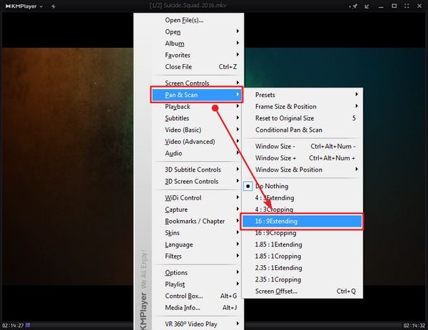Open the KMPlayer logo menu
Image resolution: width=428 pixels, height=330 pixels.
(24, 6)
